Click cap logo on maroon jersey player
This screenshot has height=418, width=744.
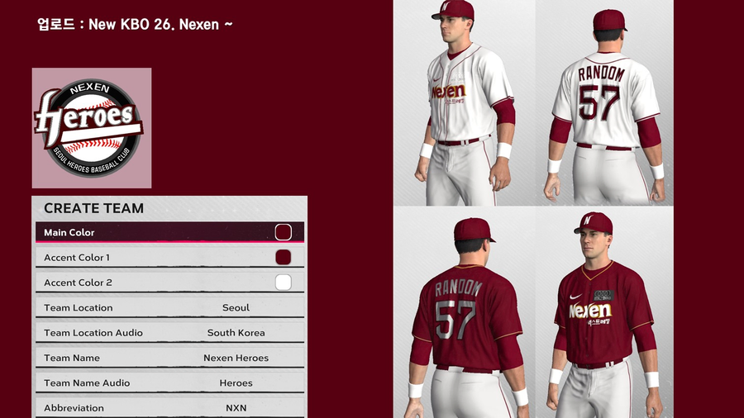(x=588, y=220)
